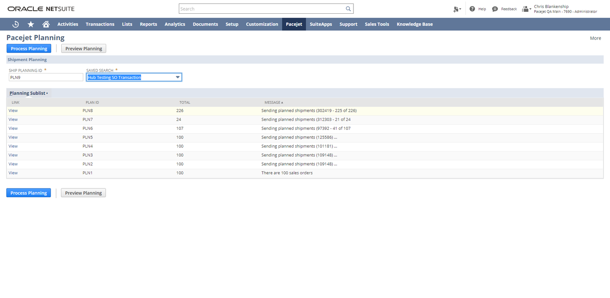The width and height of the screenshot is (610, 298).
Task: Click message 'There are 100 sales orders'
Action: [x=287, y=173]
